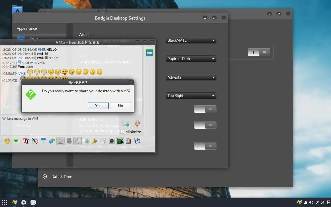
Task: Click the BeeBEEP bee icon on taskbar left
Action: [15, 202]
